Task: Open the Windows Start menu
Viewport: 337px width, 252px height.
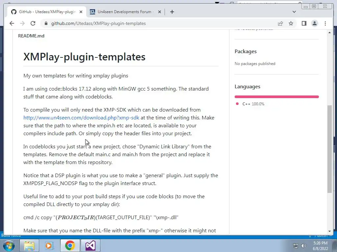Action: [x=9, y=245]
